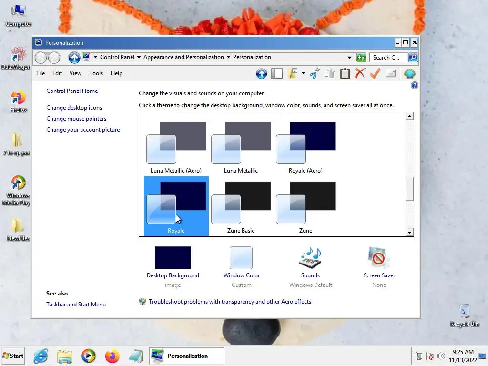
Task: Select the NewFiles desktop folder
Action: (18, 229)
